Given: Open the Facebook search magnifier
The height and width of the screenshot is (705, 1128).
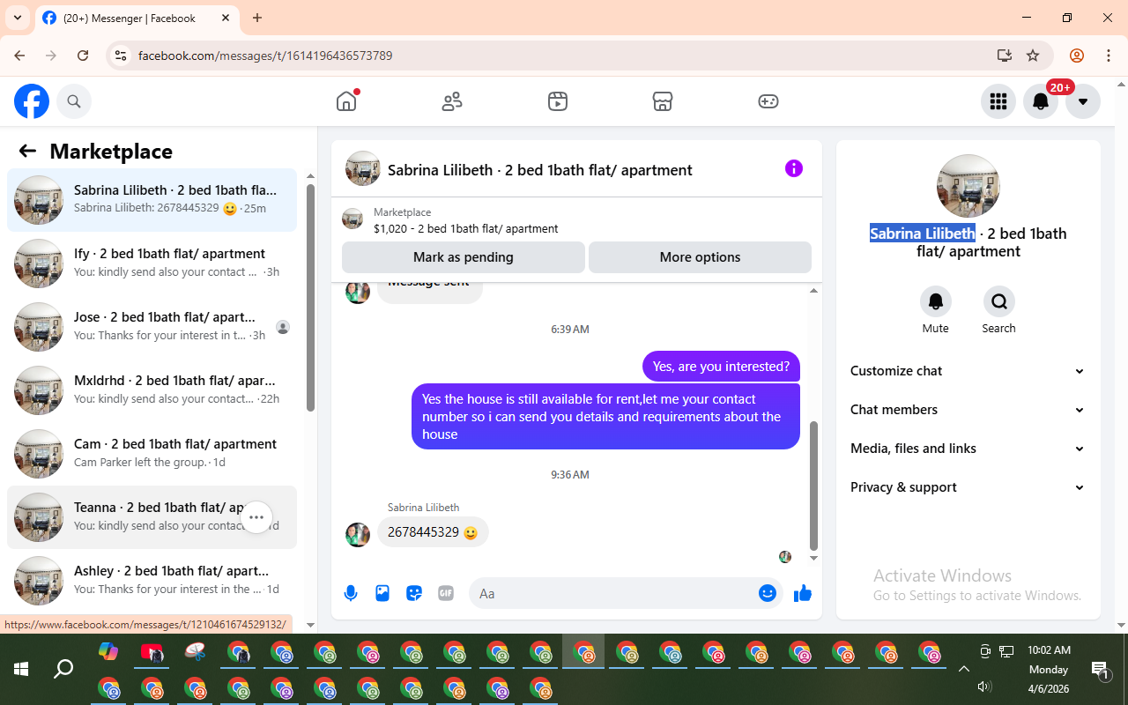Looking at the screenshot, I should 74,101.
